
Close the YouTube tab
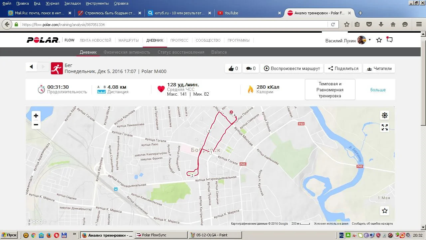[x=280, y=13]
